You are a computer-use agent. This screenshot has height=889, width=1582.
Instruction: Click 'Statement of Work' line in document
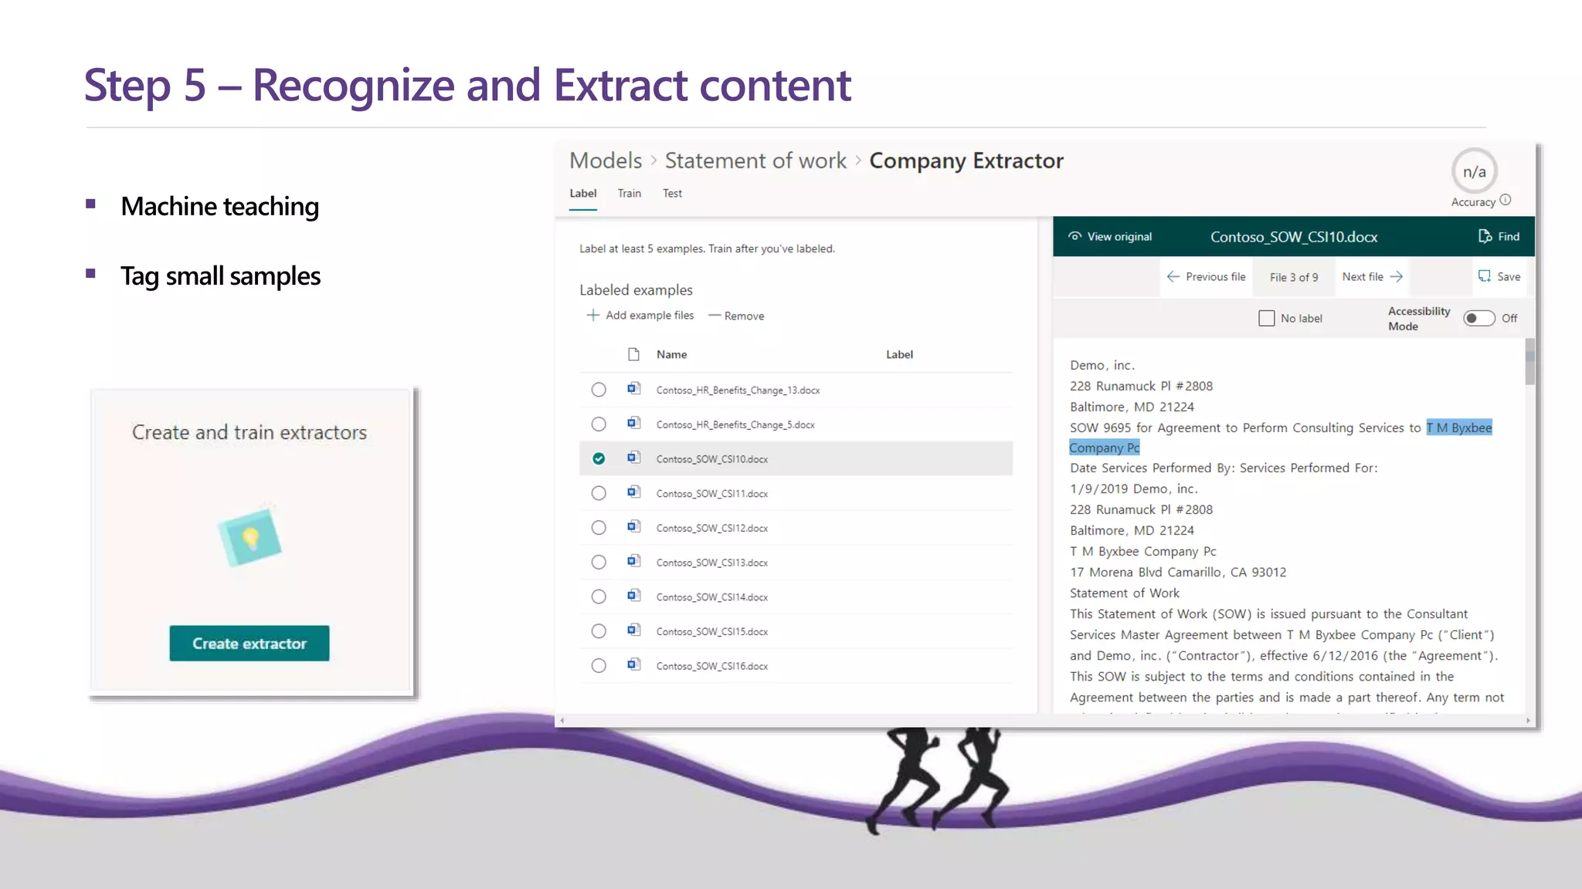pyautogui.click(x=1125, y=593)
